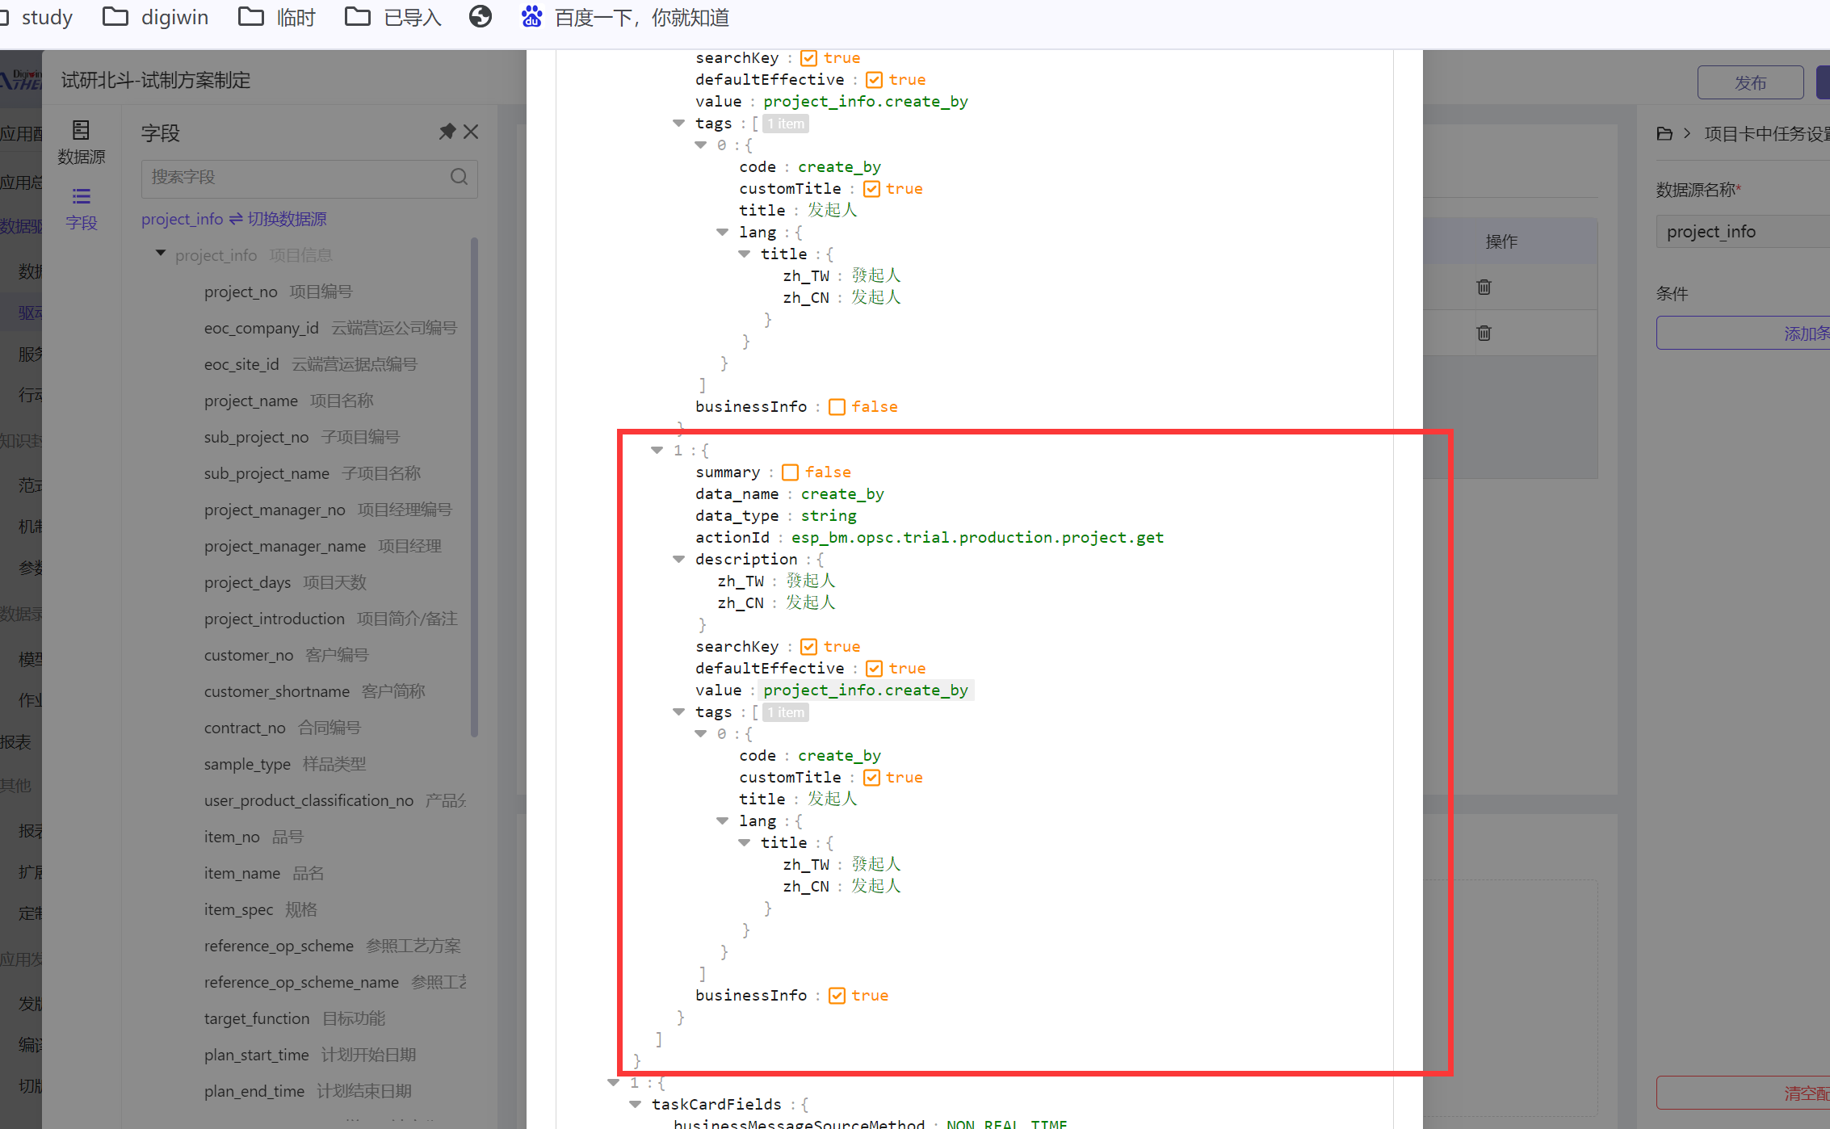Open the 临时 bookmark folder

pyautogui.click(x=277, y=17)
